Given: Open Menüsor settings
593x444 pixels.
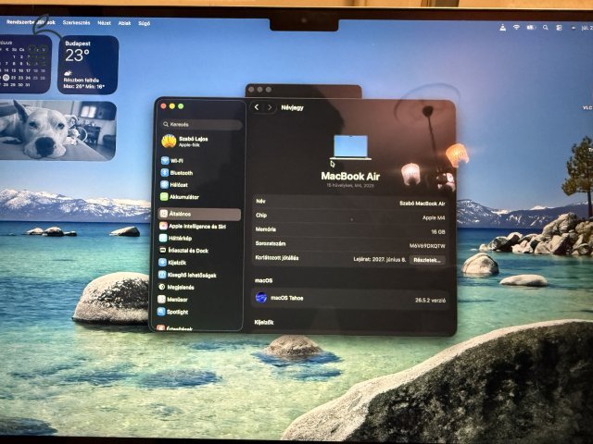Looking at the screenshot, I should (x=172, y=300).
